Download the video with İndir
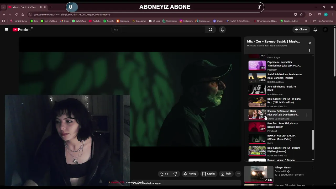The image size is (336, 189). point(226,174)
